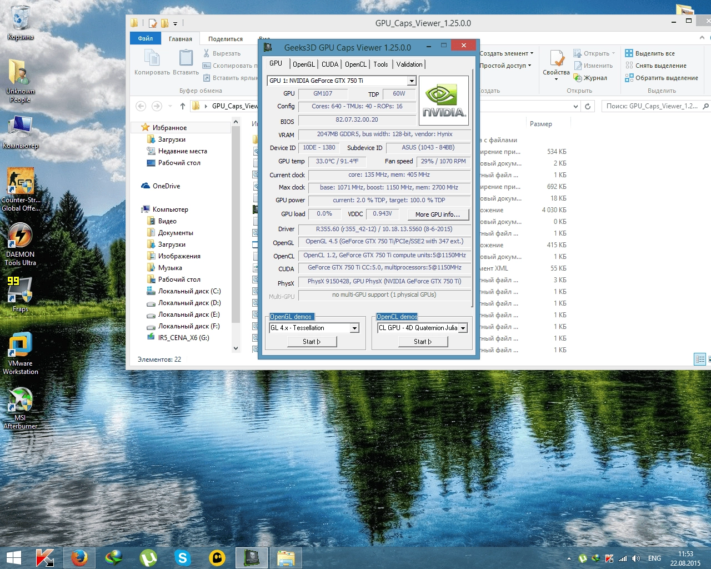This screenshot has height=569, width=711.
Task: Open quick access toolbar customize arrow
Action: pos(175,23)
